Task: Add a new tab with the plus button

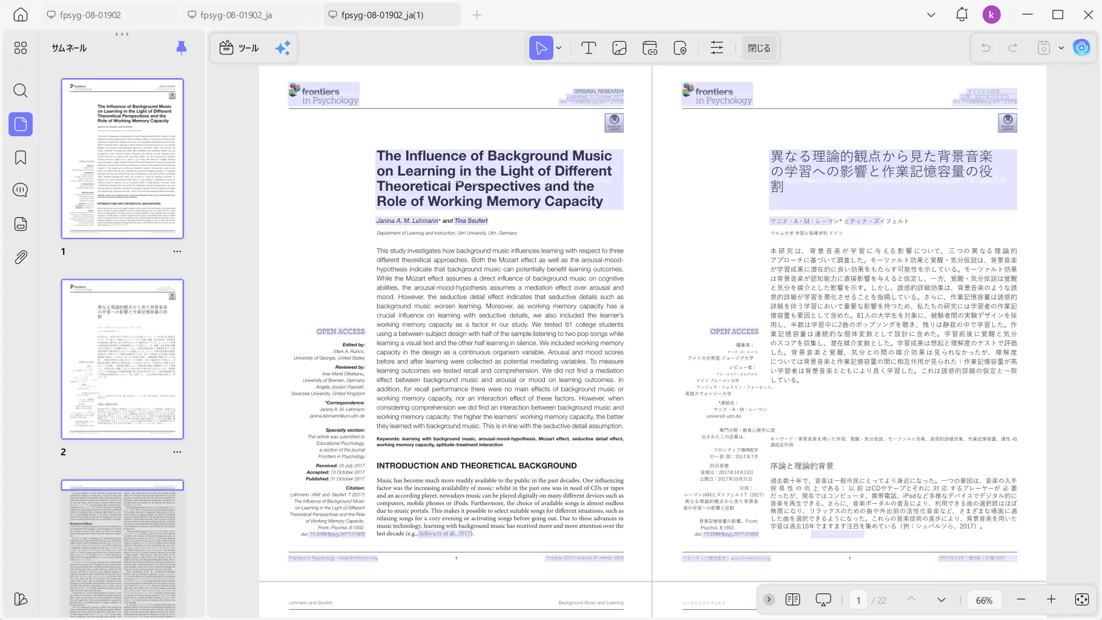Action: pos(477,15)
